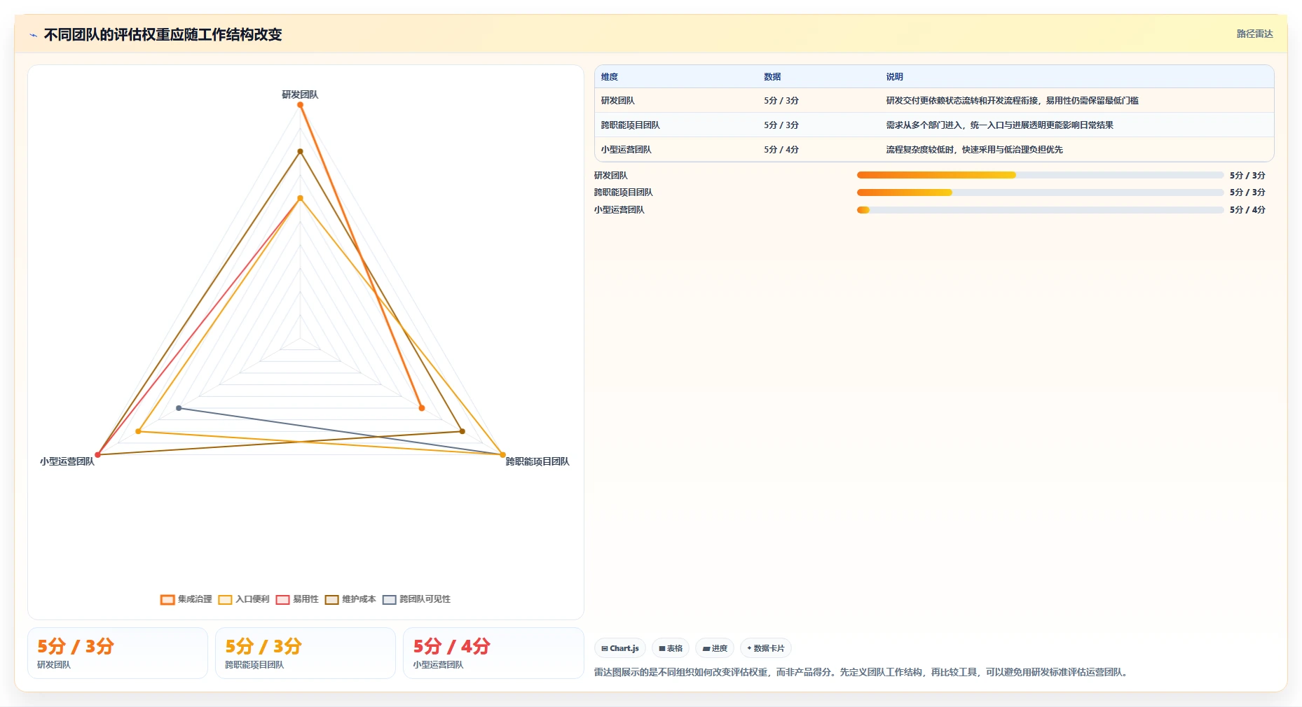Click description starting 需求从多个部门进入
1302x707 pixels.
coord(999,125)
